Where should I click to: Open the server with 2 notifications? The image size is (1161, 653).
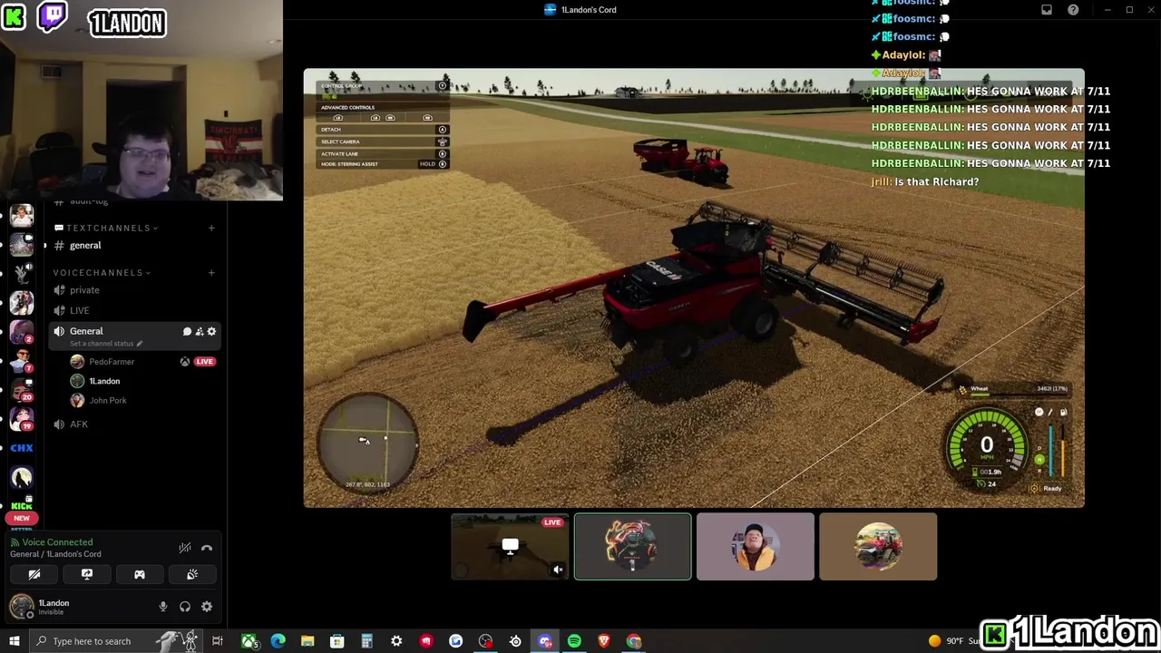pyautogui.click(x=22, y=331)
